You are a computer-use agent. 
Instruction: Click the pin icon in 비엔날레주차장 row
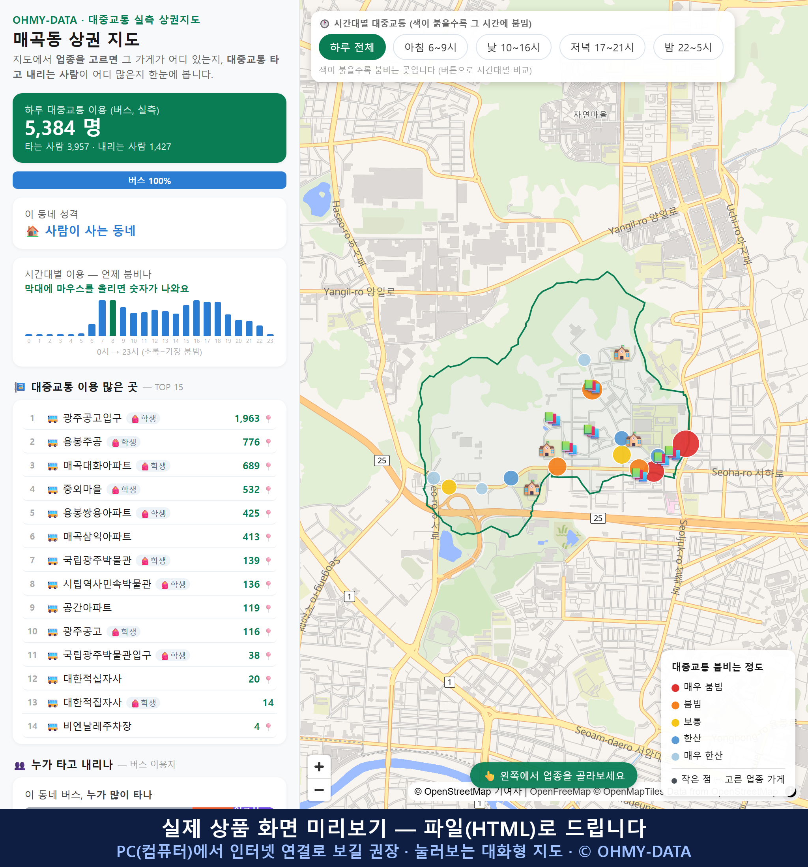[268, 726]
